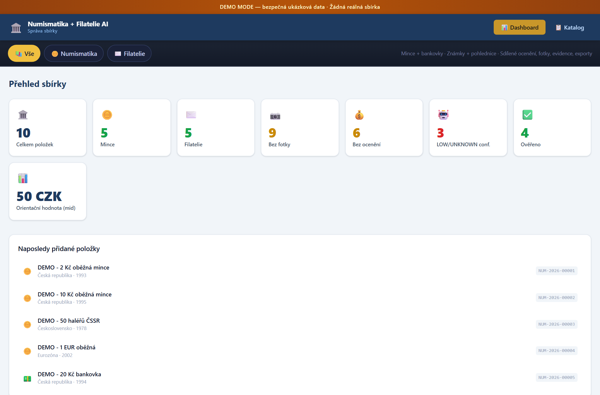Viewport: 600px width, 395px height.
Task: Click the Numismatika + Filatelie AI title
Action: point(68,24)
